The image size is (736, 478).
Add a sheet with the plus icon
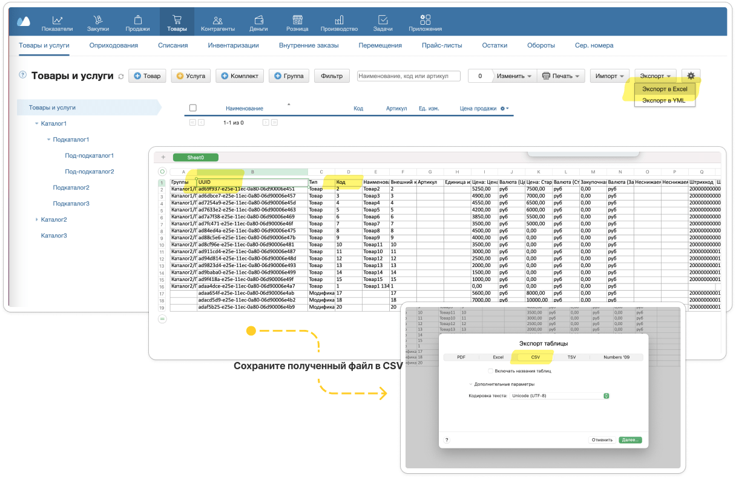(x=163, y=157)
